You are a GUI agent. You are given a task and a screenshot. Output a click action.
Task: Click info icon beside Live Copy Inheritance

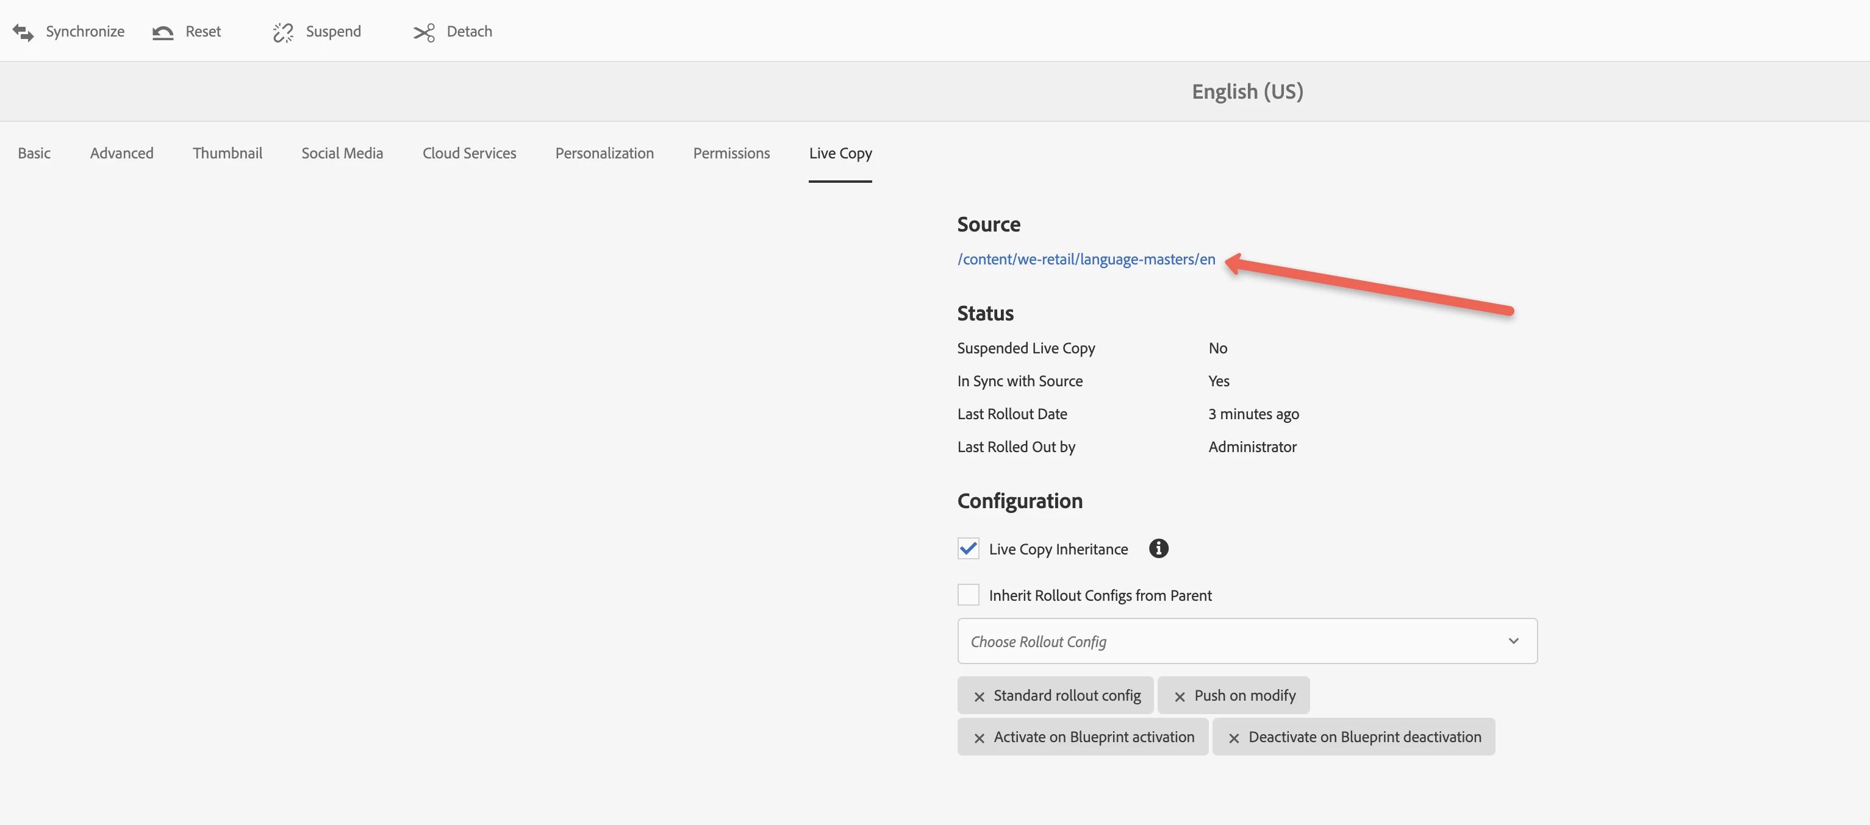coord(1159,549)
